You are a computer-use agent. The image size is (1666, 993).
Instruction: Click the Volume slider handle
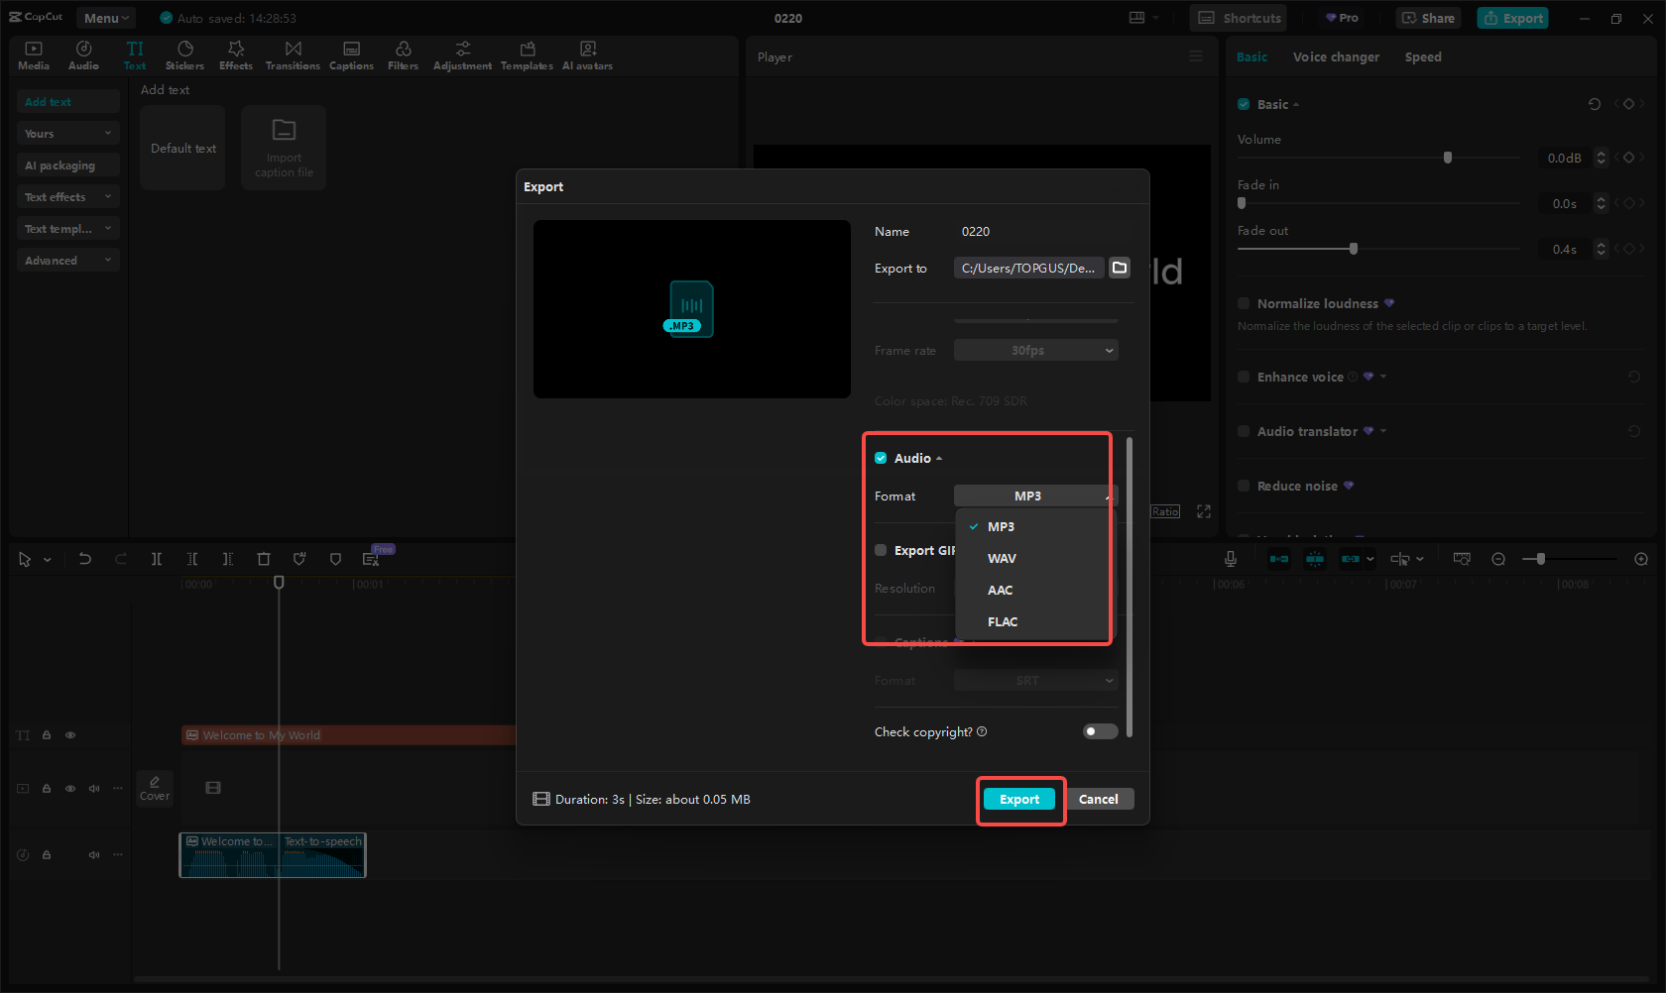pos(1448,158)
